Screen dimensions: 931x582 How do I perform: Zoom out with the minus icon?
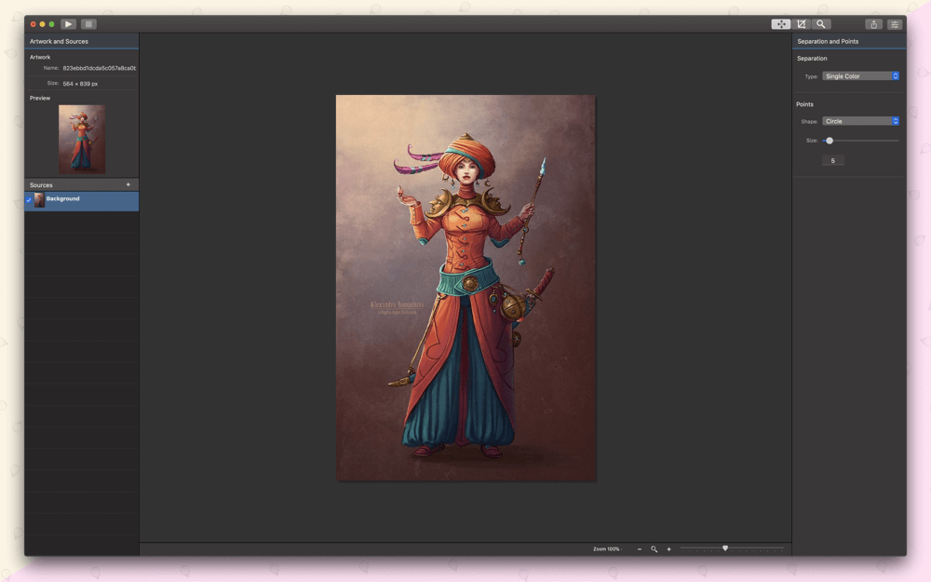[x=640, y=549]
